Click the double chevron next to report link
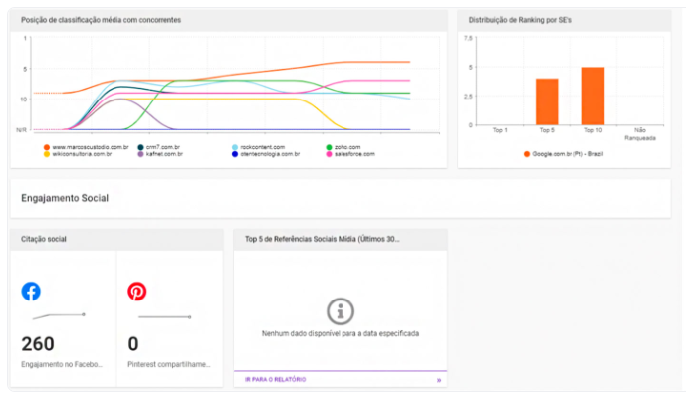 pos(439,380)
